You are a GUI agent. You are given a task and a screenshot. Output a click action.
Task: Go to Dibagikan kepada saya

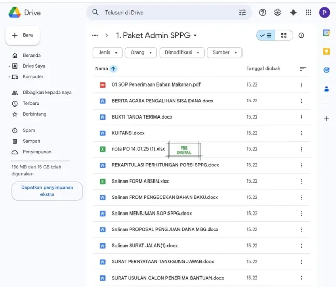tap(47, 92)
